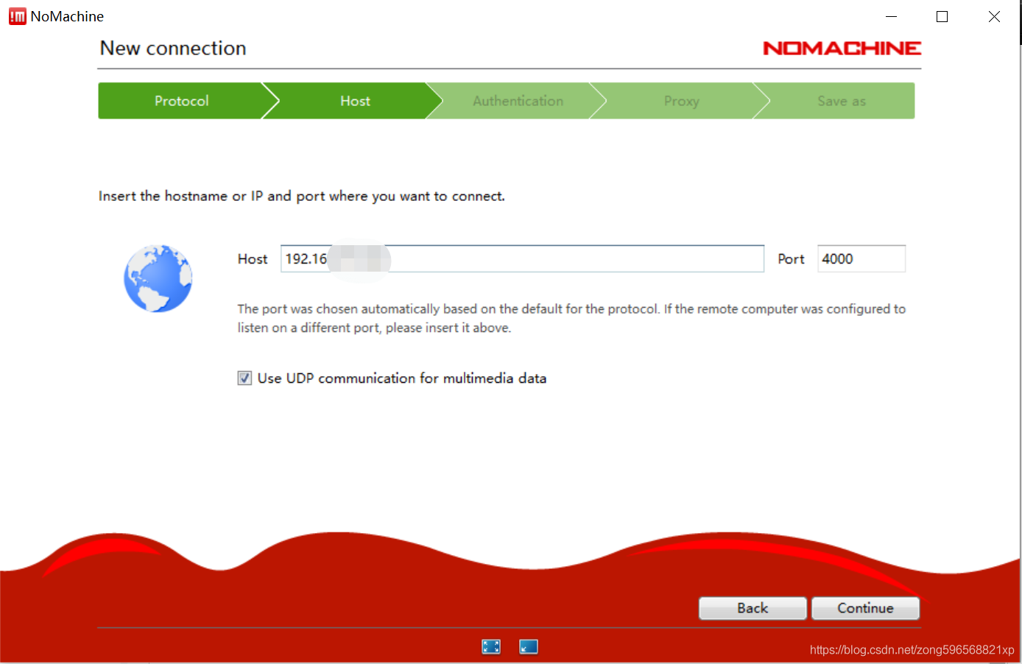Click the blue globe host icon
This screenshot has height=664, width=1022.
click(158, 279)
